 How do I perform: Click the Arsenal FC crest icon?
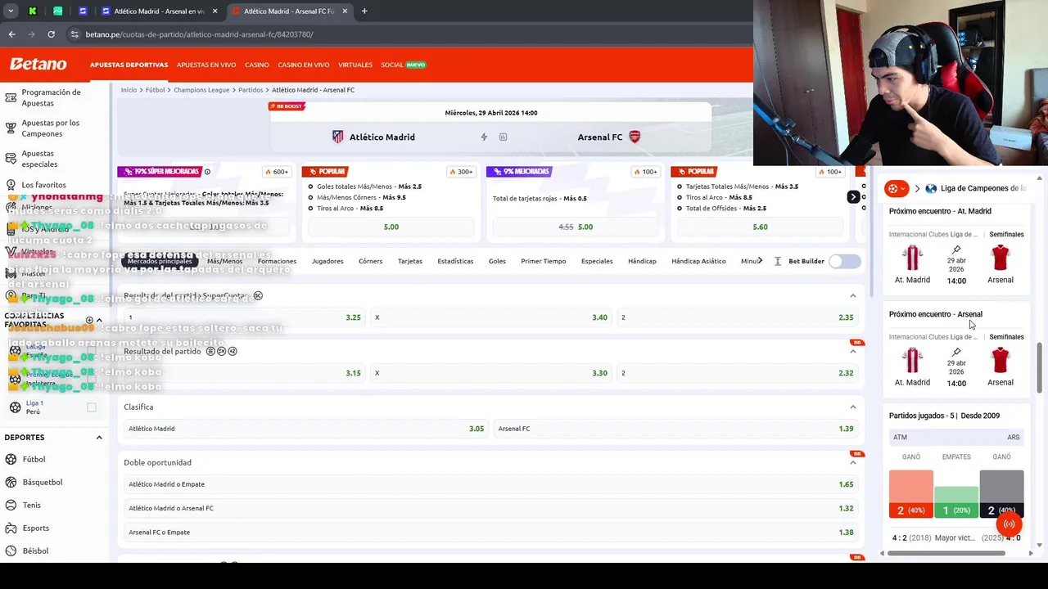[634, 137]
